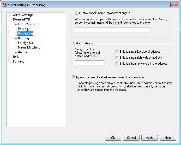Screen dimensions: 181x145
Task: Expand the Server Settings tree node
Action: click(x=10, y=15)
